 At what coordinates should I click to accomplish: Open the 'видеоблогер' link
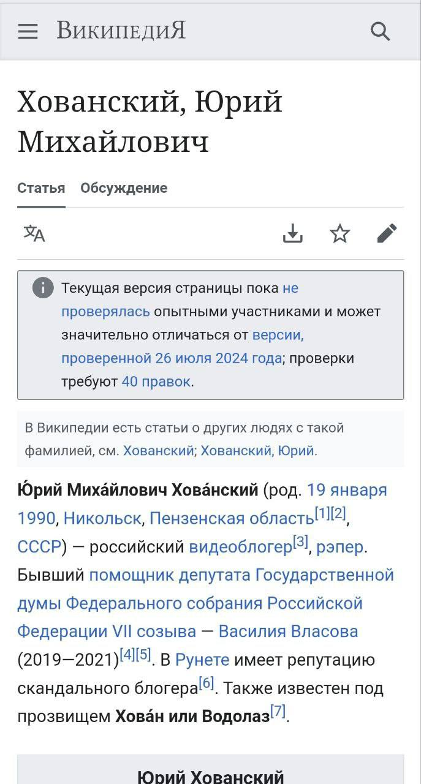[240, 547]
